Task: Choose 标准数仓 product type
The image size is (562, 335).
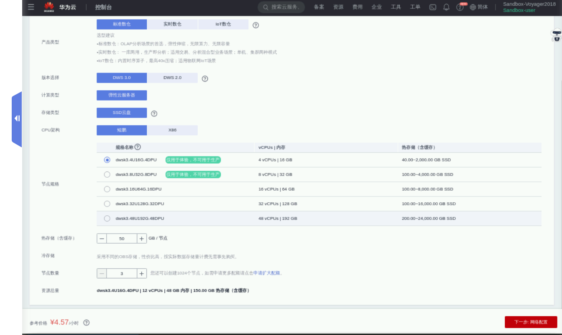Action: [122, 24]
